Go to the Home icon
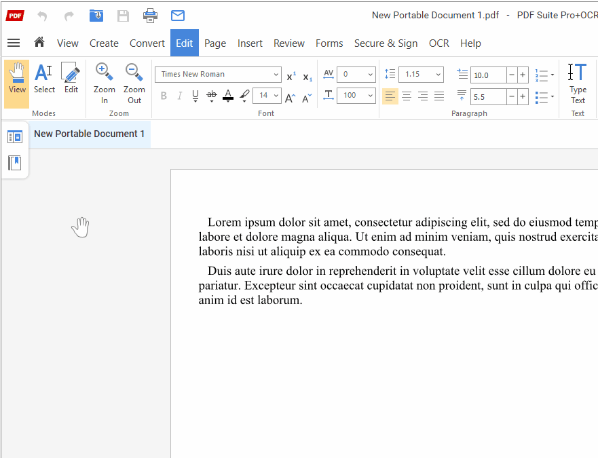Viewport: 598px width, 458px height. (x=39, y=42)
